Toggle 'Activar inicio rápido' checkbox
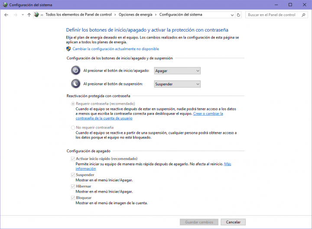 (x=73, y=159)
